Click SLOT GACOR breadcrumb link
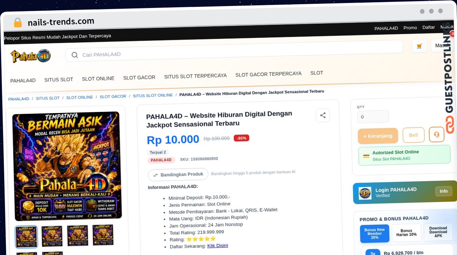Screen dimensions: 457x255 (113, 97)
